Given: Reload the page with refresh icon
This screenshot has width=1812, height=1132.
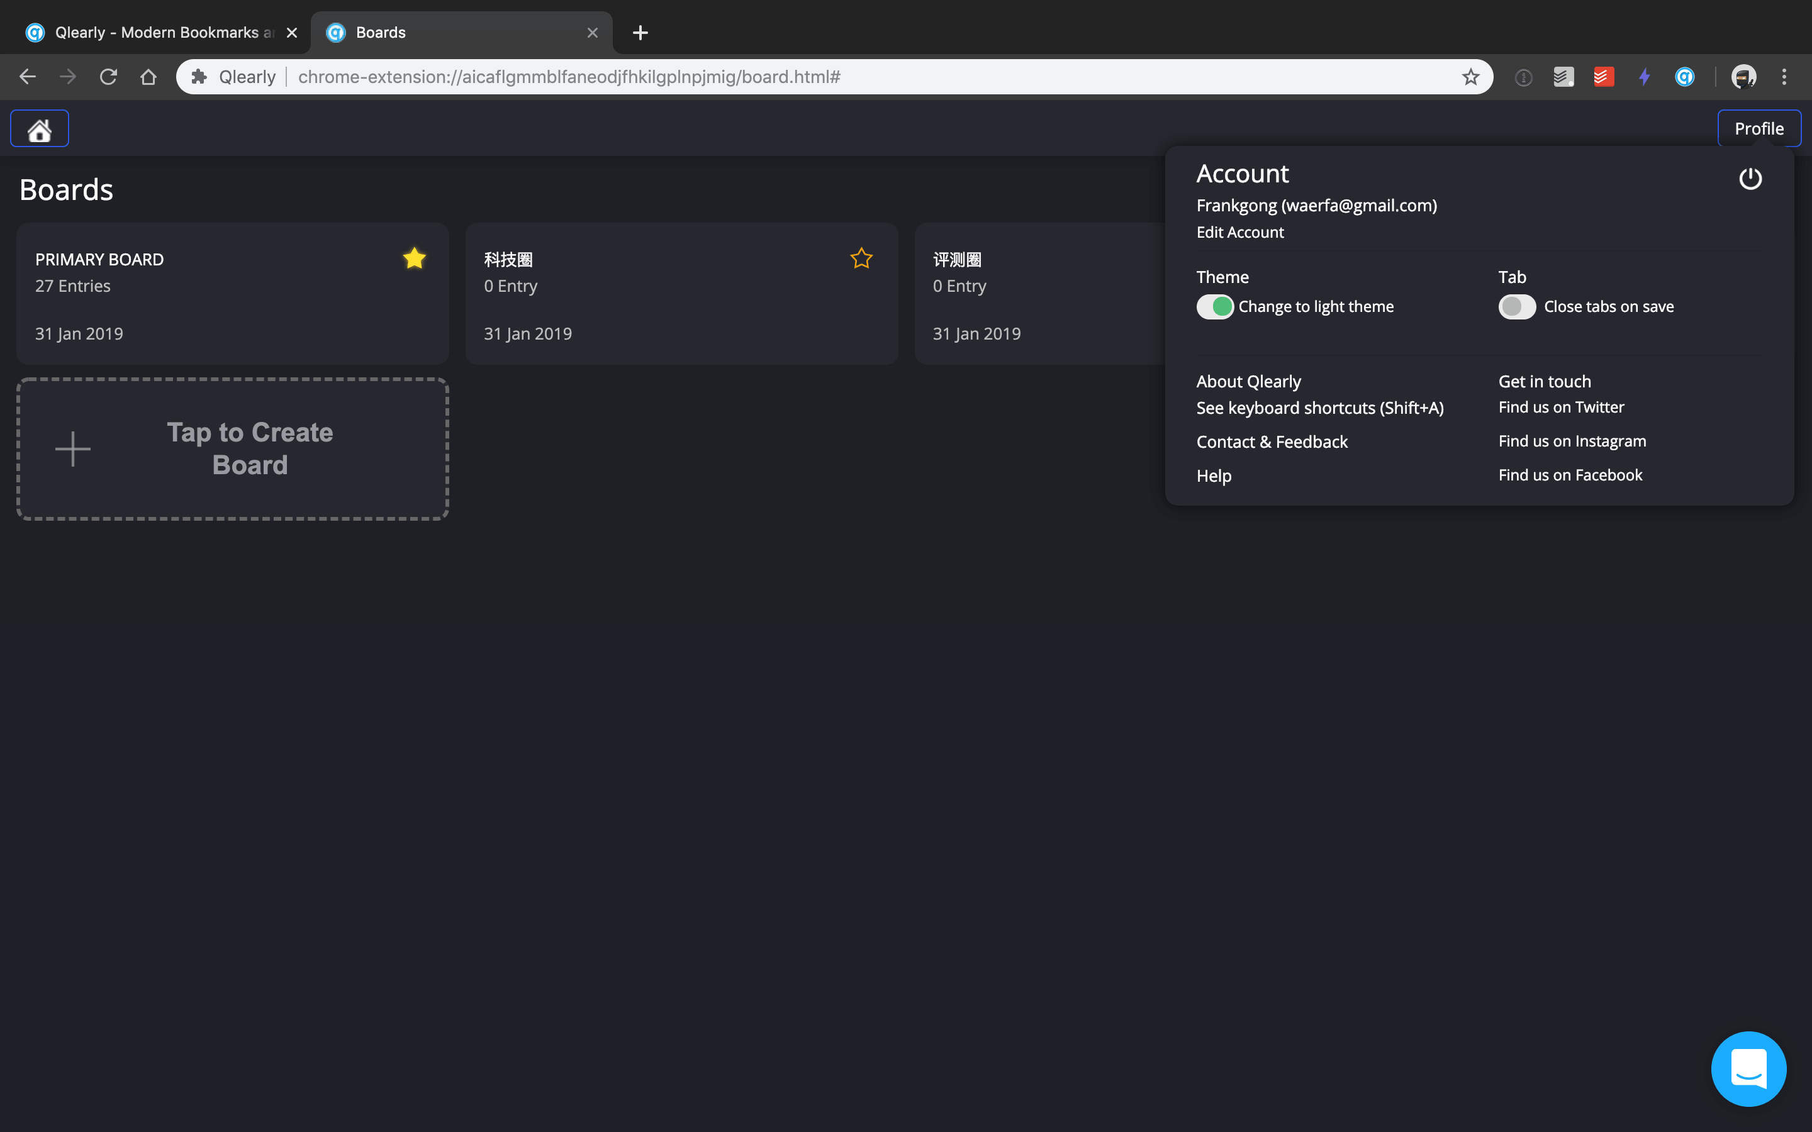Looking at the screenshot, I should (109, 76).
